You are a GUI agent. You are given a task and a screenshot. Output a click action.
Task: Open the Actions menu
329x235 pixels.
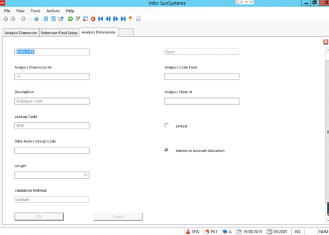pos(53,10)
